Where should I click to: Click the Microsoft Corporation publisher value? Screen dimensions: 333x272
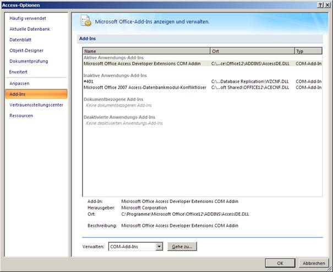pos(144,207)
